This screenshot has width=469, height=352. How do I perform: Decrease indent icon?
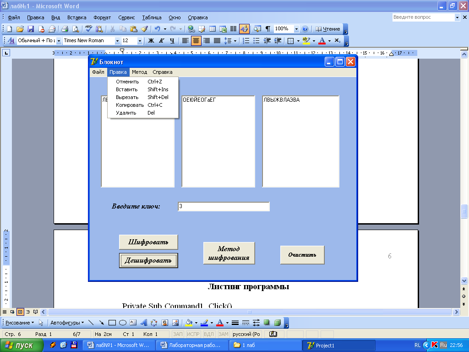coord(267,40)
